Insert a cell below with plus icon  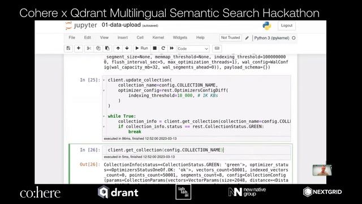click(79, 48)
